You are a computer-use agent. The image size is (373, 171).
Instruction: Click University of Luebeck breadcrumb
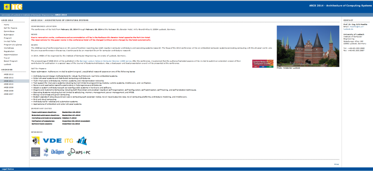11,15
